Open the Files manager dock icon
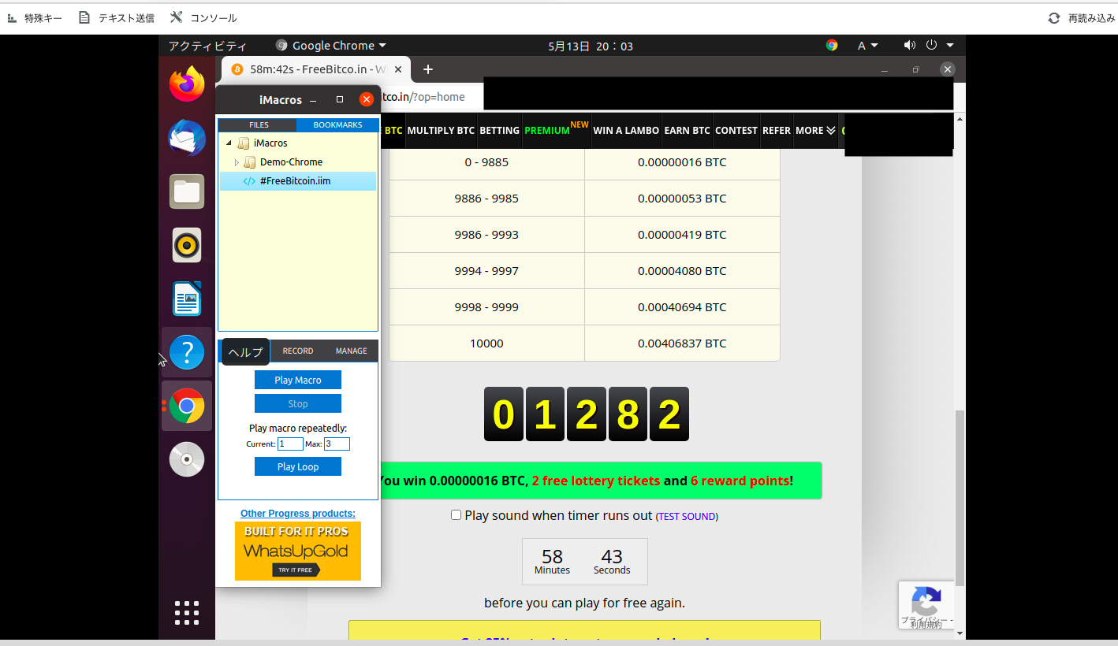The width and height of the screenshot is (1118, 646). 187,191
